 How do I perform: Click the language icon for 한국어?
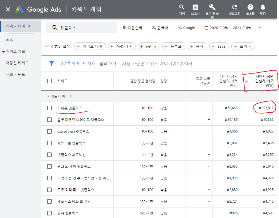pyautogui.click(x=154, y=28)
